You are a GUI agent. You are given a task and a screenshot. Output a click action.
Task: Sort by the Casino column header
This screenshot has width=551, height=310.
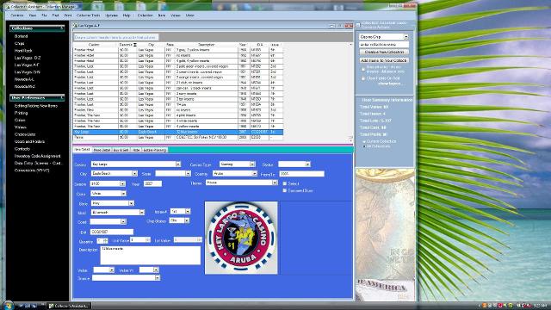(x=94, y=45)
